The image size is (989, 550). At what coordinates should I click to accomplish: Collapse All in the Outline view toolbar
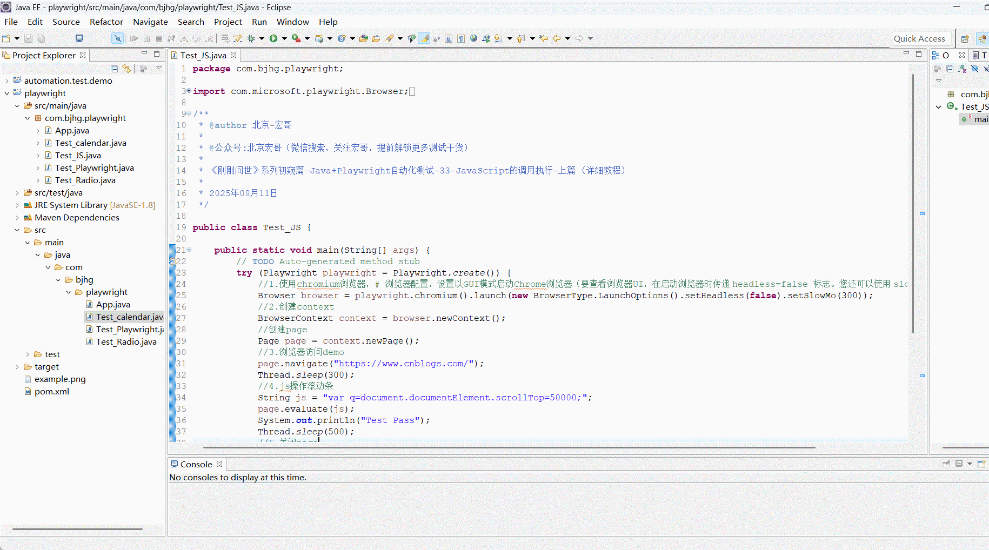[x=950, y=69]
